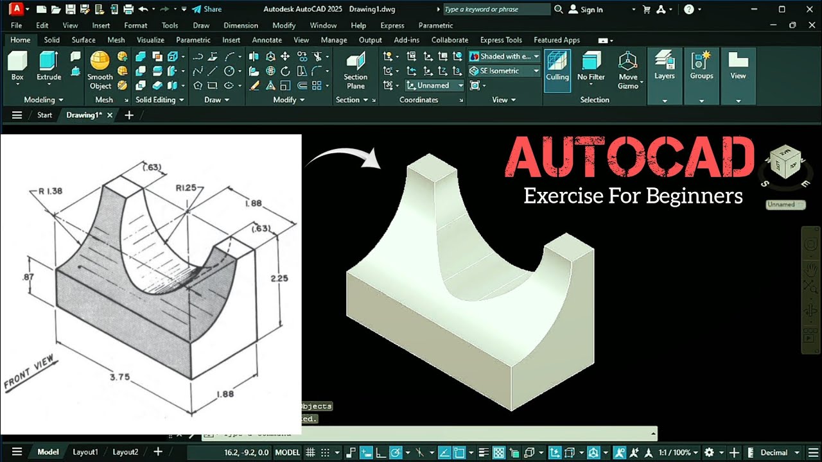Click the Solid Union icon
This screenshot has width=822, height=462.
click(x=141, y=56)
